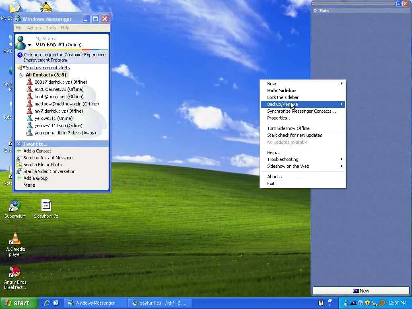
Task: Collapse the All Contacts group
Action: (x=21, y=75)
